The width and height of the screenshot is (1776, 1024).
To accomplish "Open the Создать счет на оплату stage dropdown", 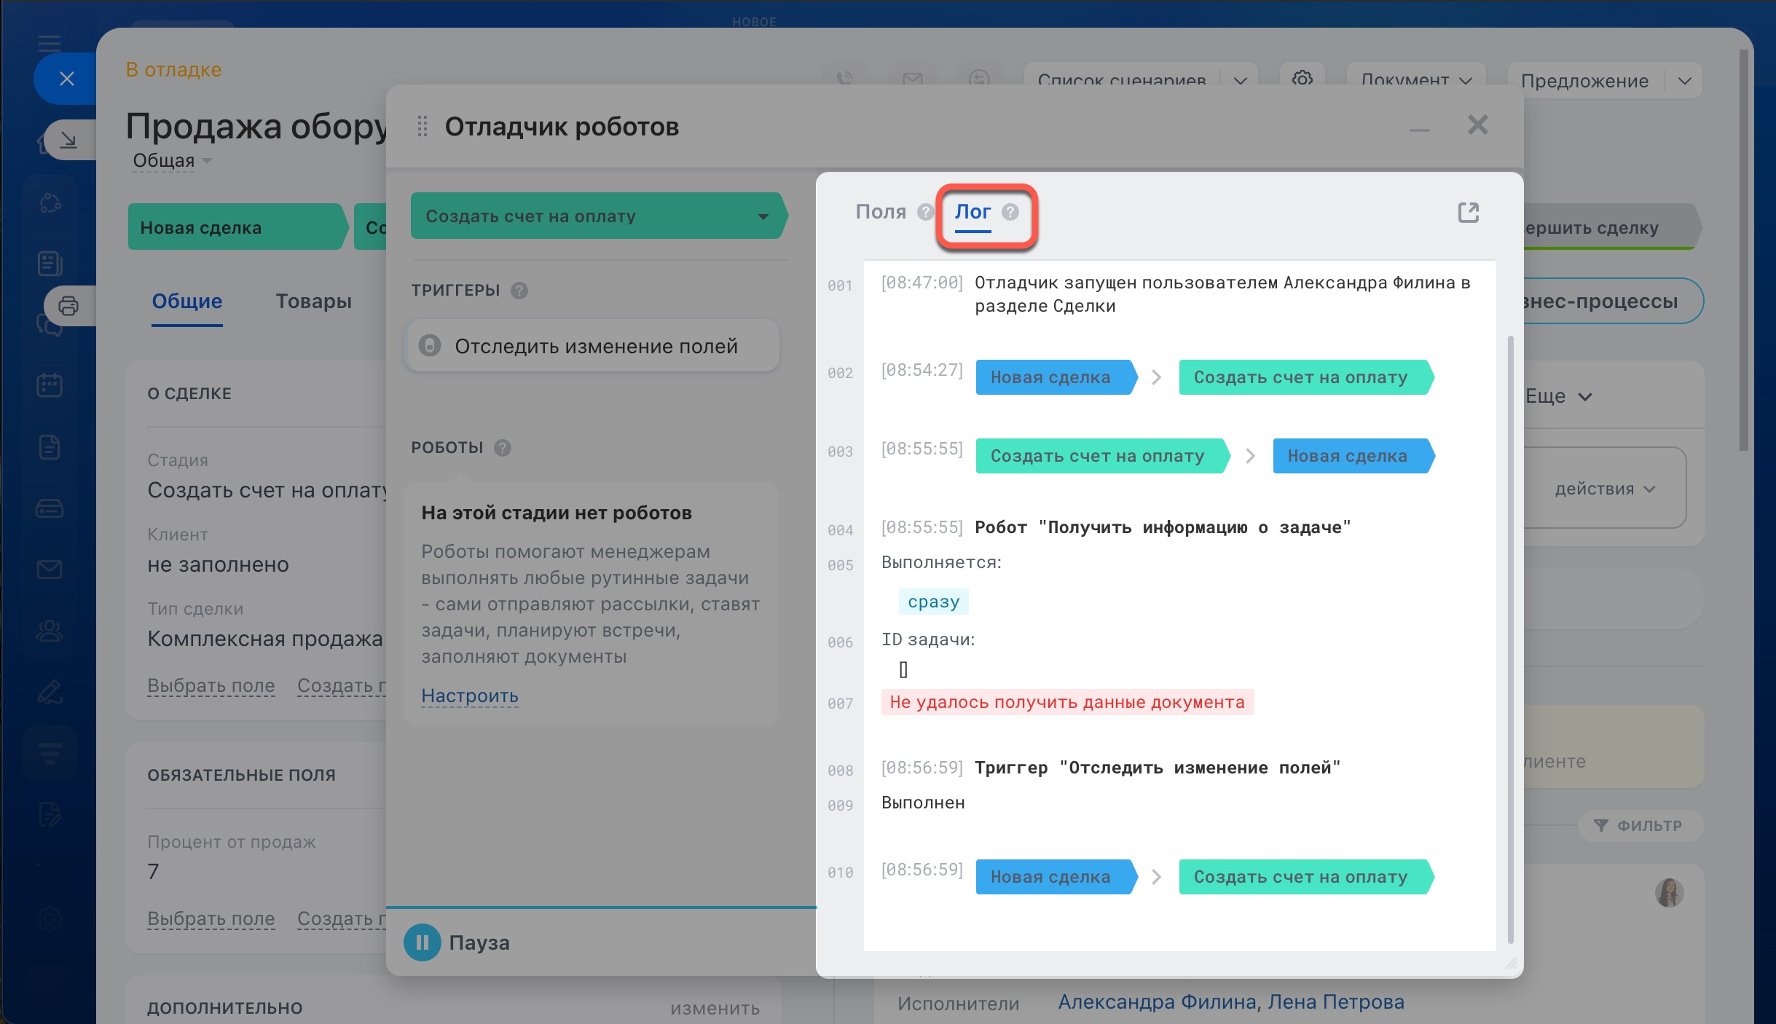I will point(763,216).
